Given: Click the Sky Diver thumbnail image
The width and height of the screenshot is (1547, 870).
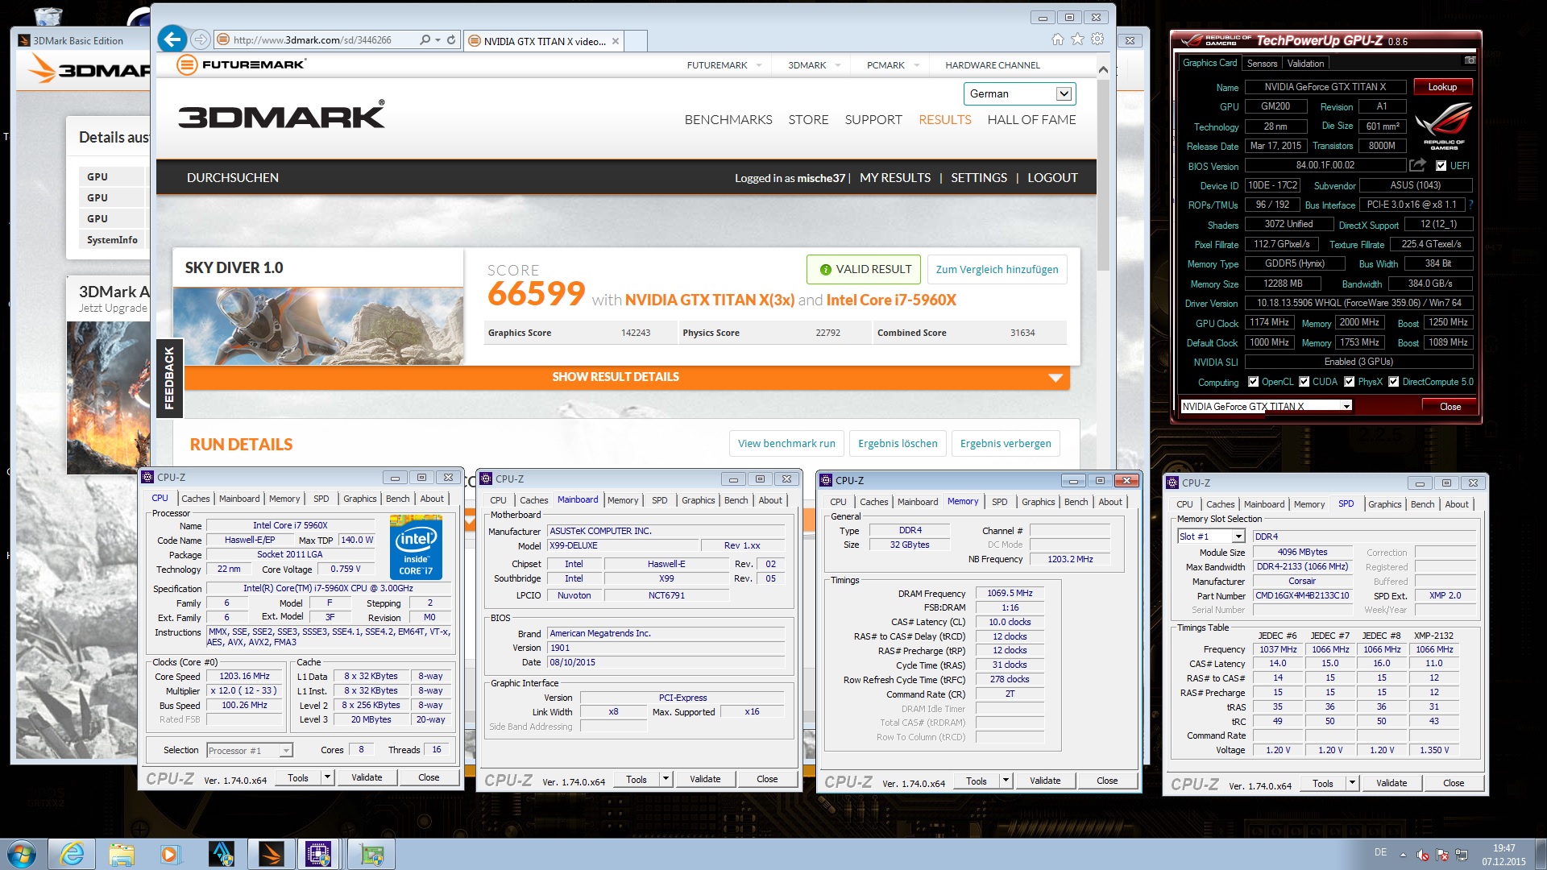Looking at the screenshot, I should [x=318, y=325].
